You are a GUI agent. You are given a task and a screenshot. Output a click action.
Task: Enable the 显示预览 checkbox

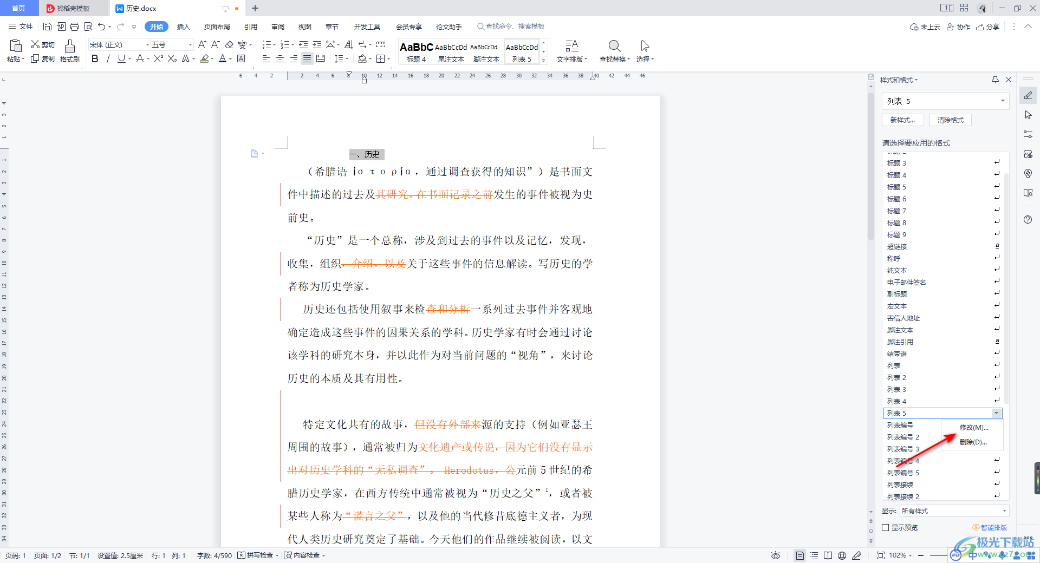tap(886, 527)
